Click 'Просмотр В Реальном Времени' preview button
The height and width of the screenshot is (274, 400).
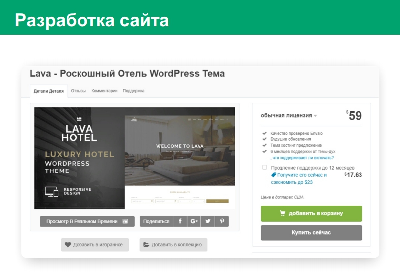(87, 221)
